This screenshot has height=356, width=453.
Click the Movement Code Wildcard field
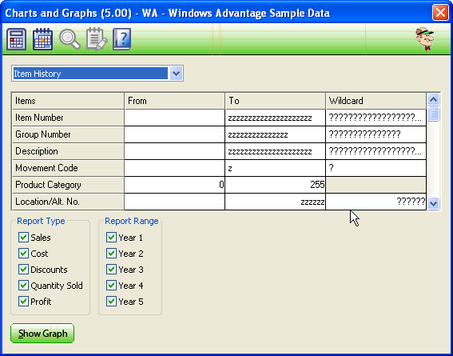tap(376, 168)
